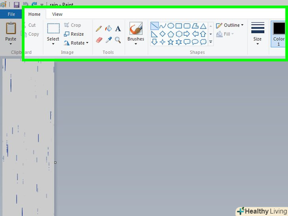This screenshot has height=216, width=288.
Task: Choose the Left arrow shape
Action: 195,34
